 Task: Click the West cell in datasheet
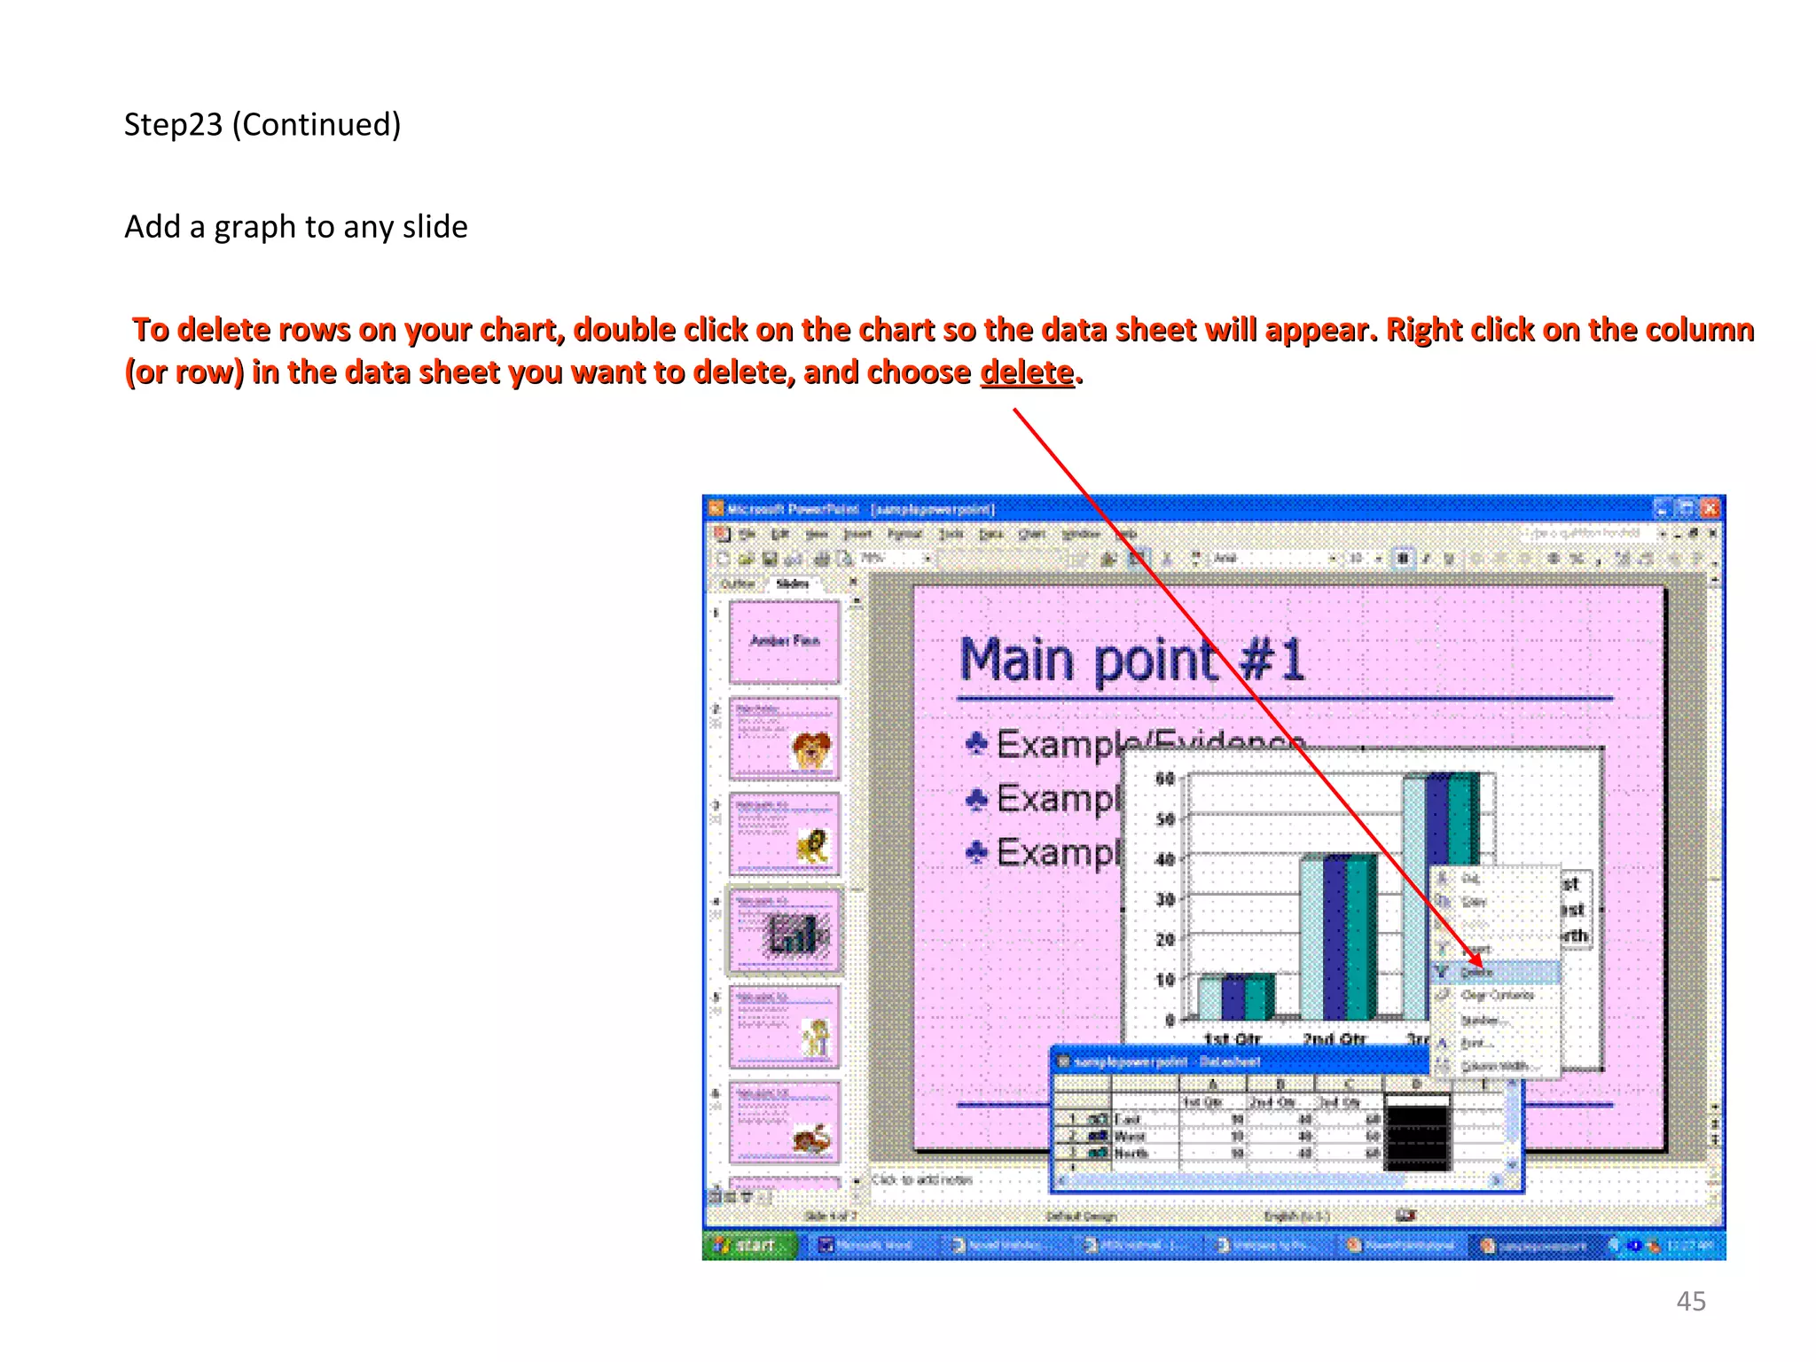click(x=1146, y=1136)
